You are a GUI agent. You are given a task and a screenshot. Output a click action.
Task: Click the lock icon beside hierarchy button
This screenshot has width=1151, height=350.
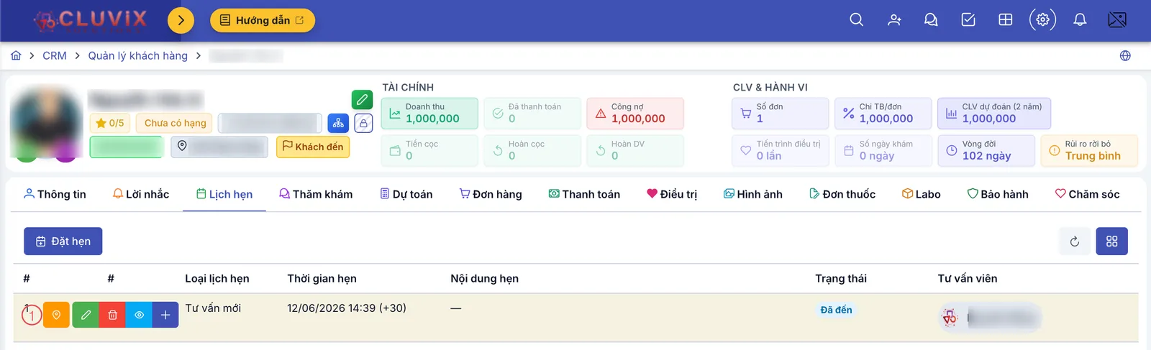363,123
